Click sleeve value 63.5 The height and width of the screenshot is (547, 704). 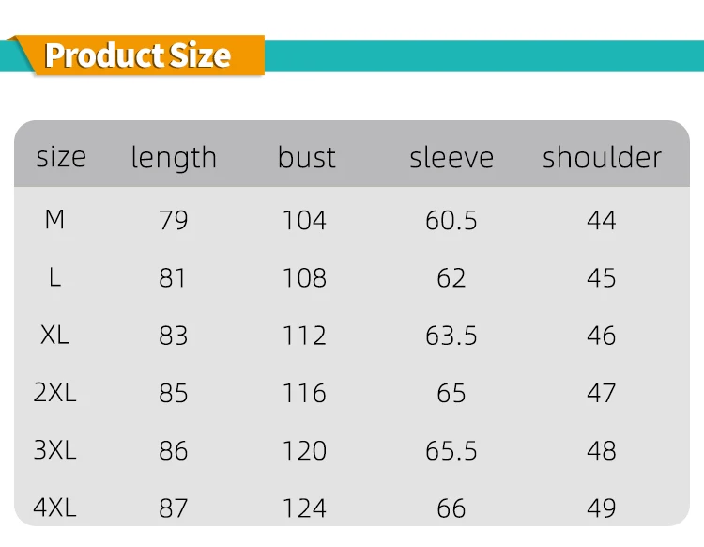coord(451,336)
